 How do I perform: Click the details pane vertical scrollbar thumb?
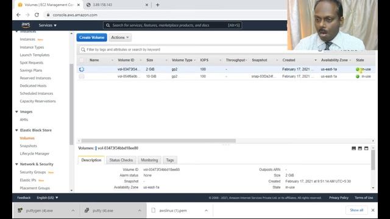(373, 160)
